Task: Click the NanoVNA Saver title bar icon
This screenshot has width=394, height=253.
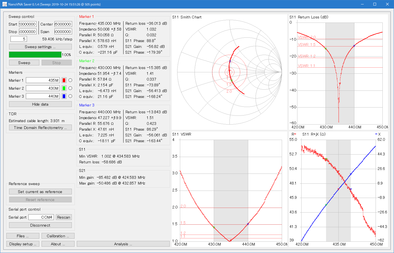Action: pos(4,4)
